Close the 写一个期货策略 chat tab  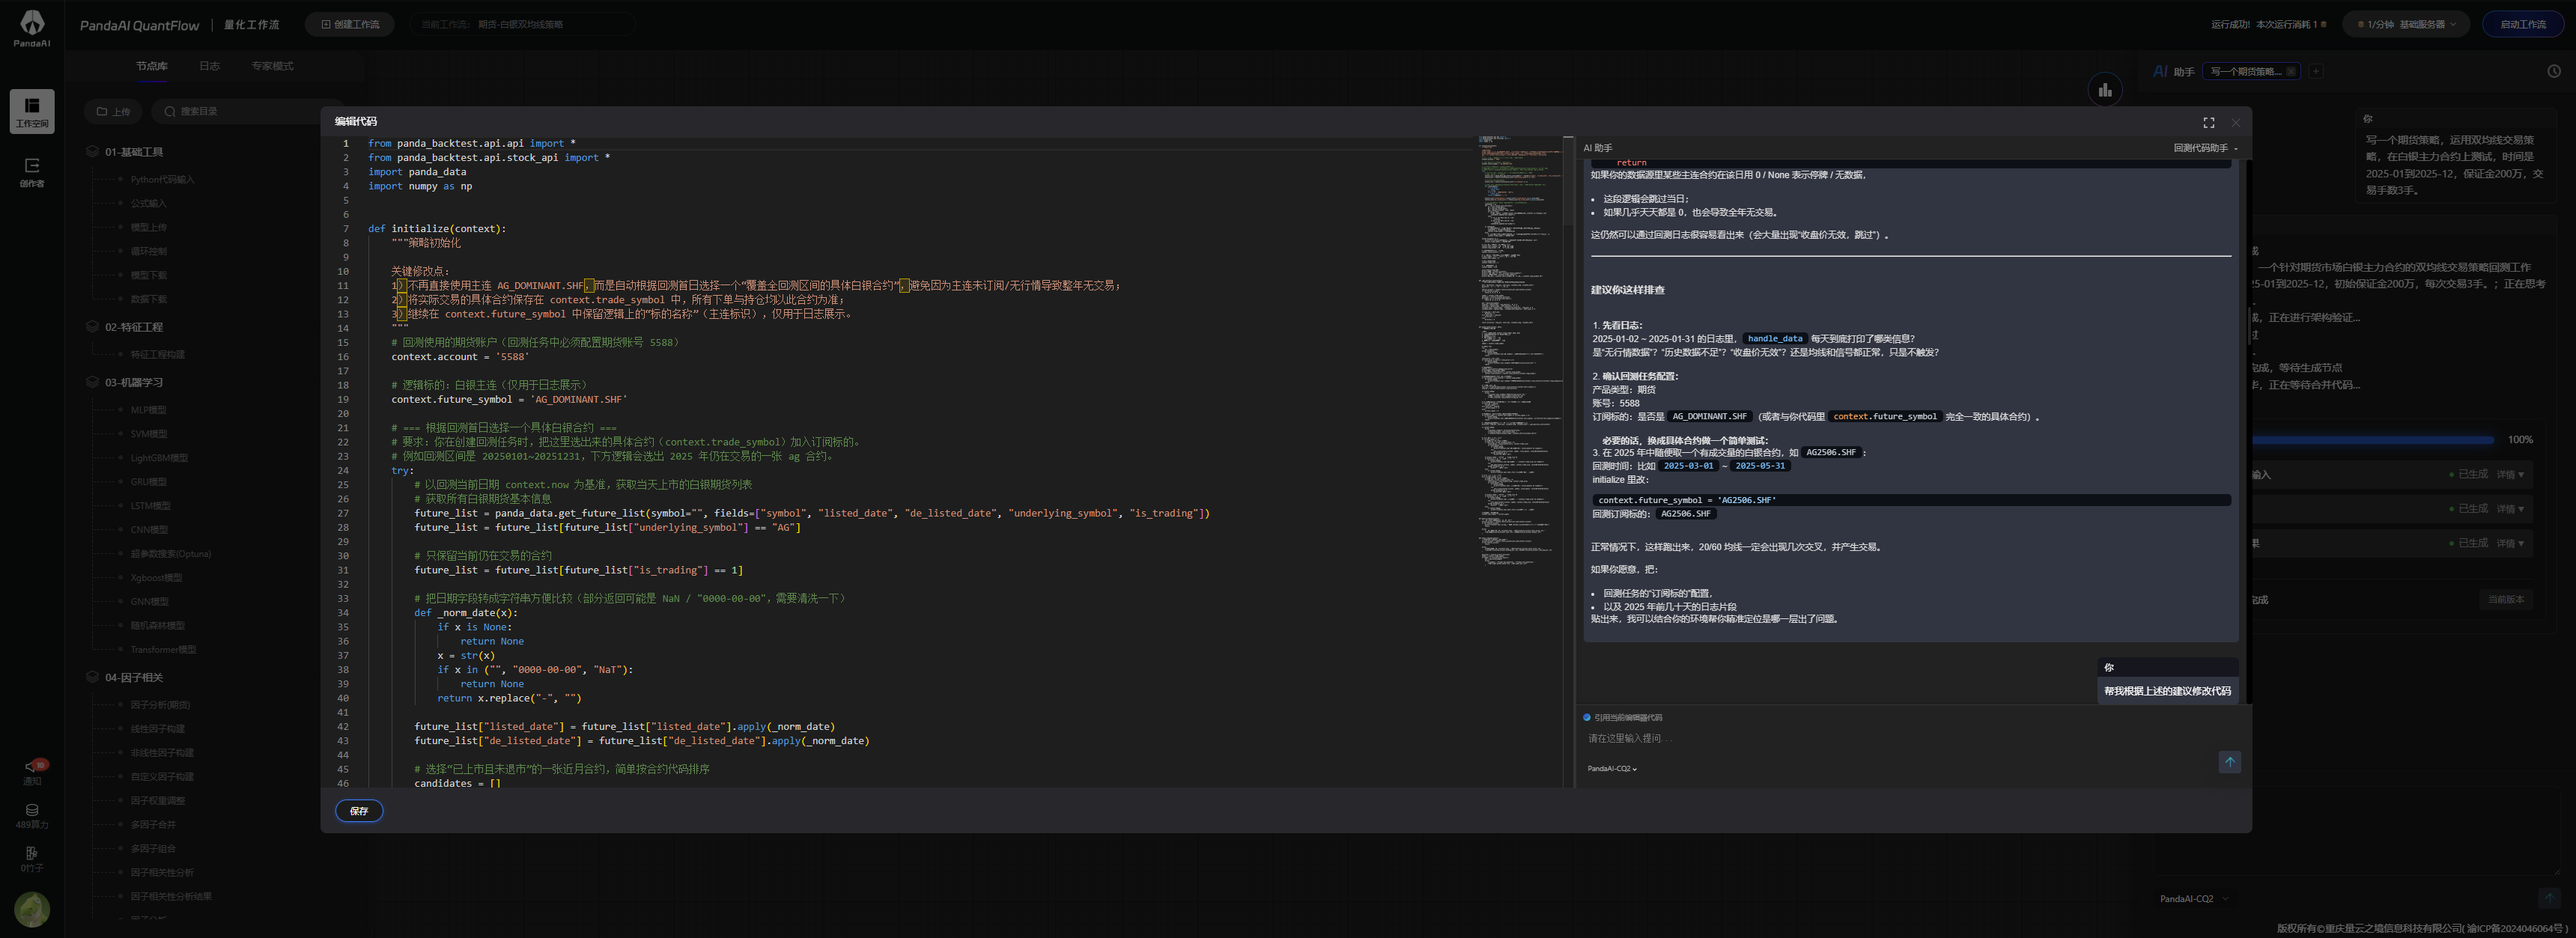coord(2291,71)
